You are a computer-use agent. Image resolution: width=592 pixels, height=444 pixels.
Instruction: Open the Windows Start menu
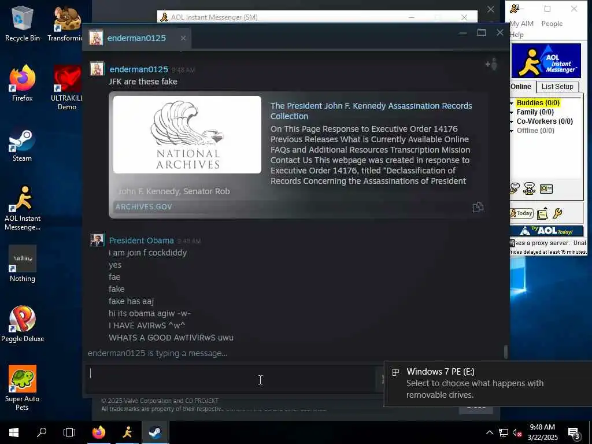coord(14,432)
